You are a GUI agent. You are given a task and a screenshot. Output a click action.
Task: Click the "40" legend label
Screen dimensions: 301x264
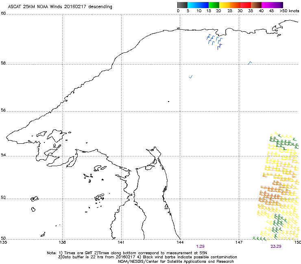tap(261, 11)
